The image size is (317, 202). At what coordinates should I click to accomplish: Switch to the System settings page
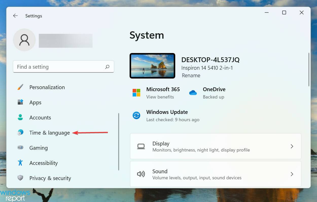coord(147,35)
